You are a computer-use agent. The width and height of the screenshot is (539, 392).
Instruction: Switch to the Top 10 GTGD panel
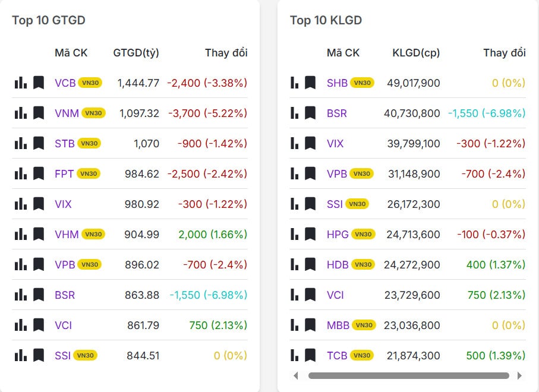tap(49, 20)
